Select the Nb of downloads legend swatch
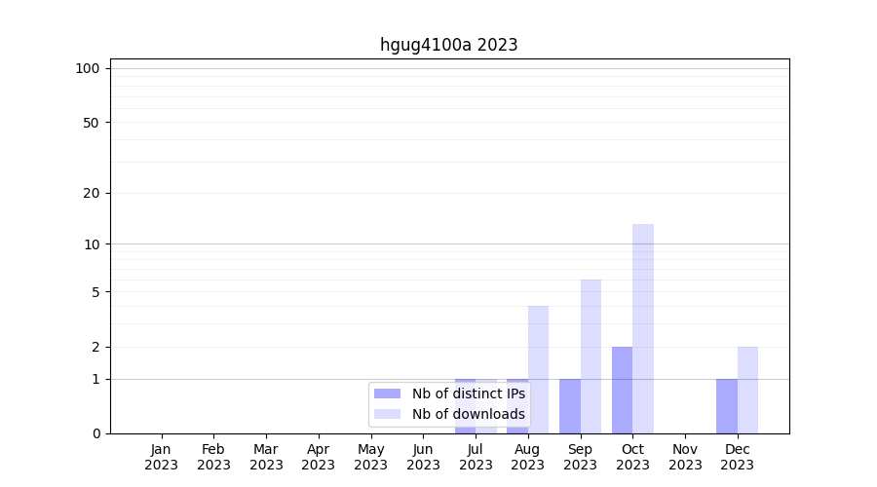This screenshot has height=487, width=877. coord(387,414)
